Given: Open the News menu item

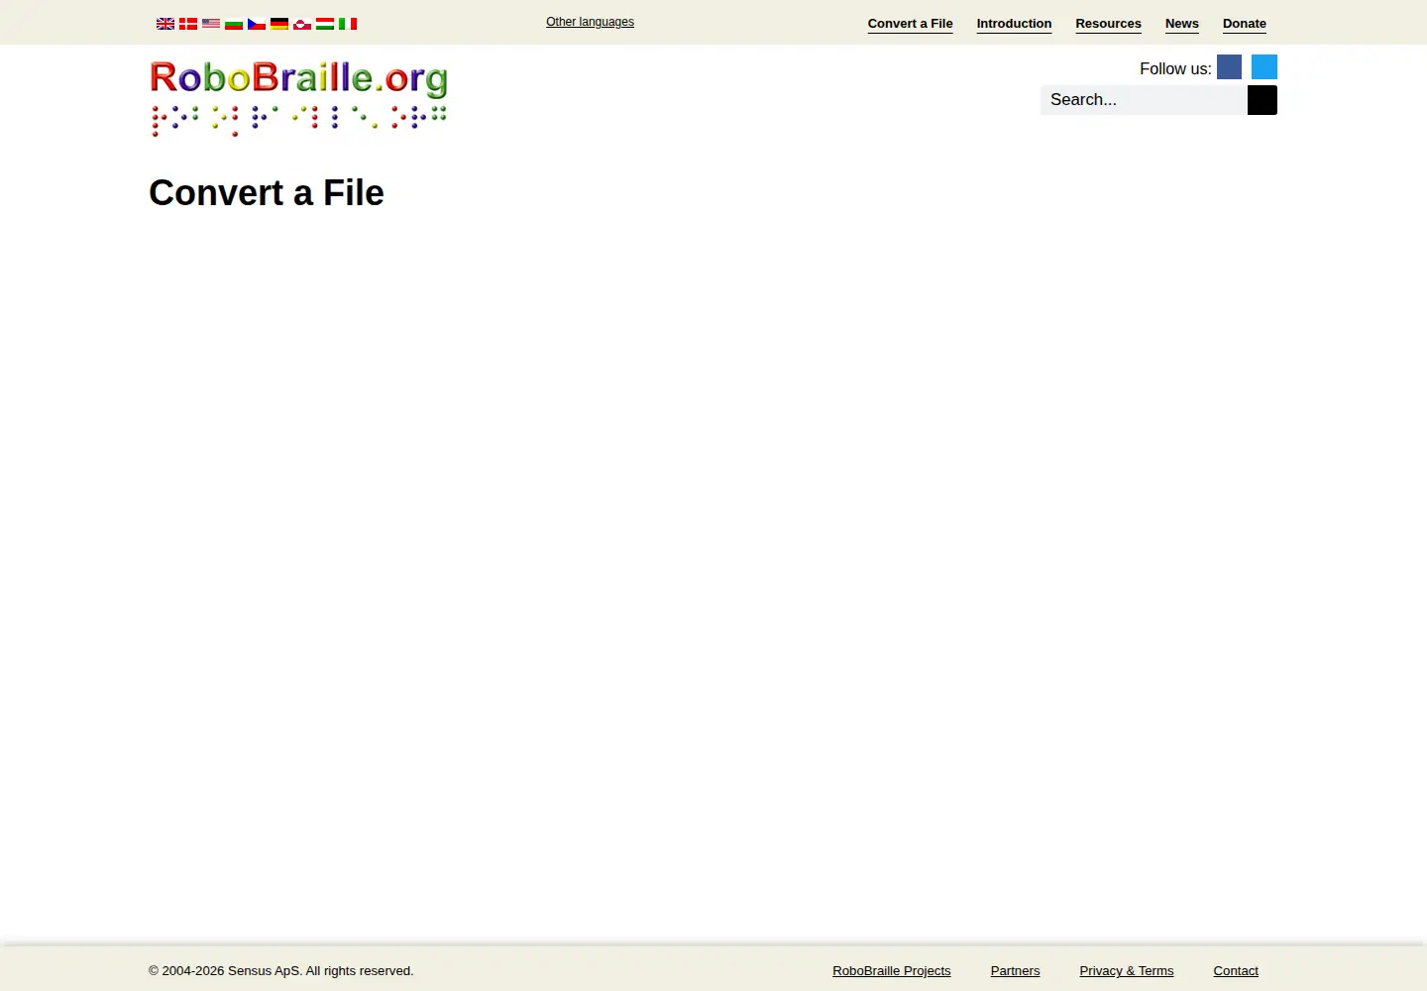Looking at the screenshot, I should (x=1181, y=24).
